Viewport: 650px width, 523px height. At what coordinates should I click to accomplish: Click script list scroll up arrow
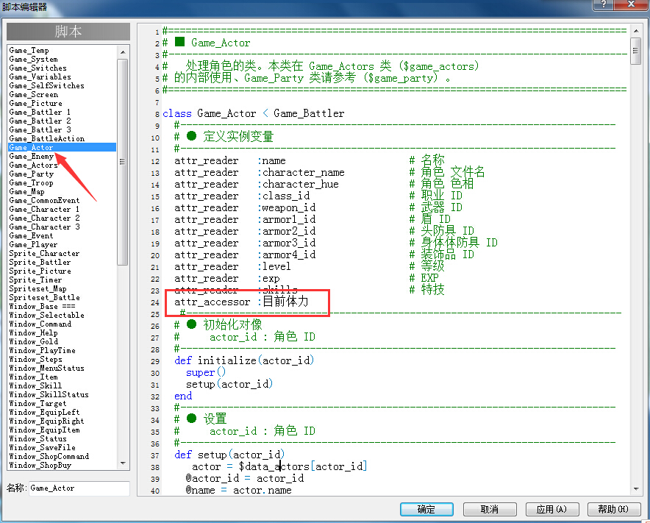(x=123, y=51)
